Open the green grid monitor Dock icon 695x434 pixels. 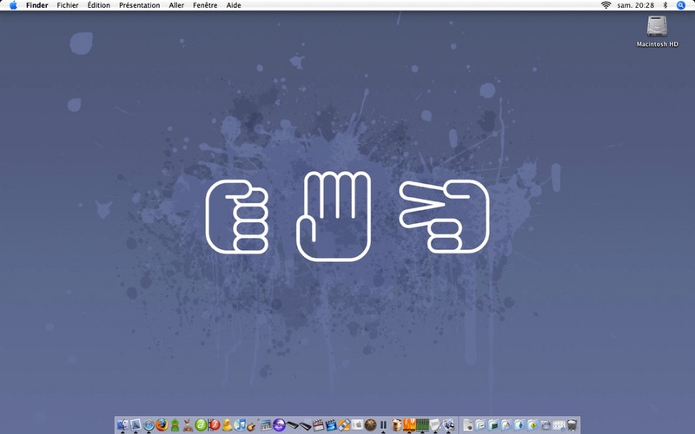(x=422, y=425)
